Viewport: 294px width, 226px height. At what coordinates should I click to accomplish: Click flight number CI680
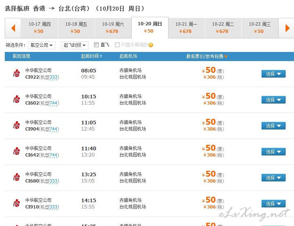pyautogui.click(x=32, y=181)
